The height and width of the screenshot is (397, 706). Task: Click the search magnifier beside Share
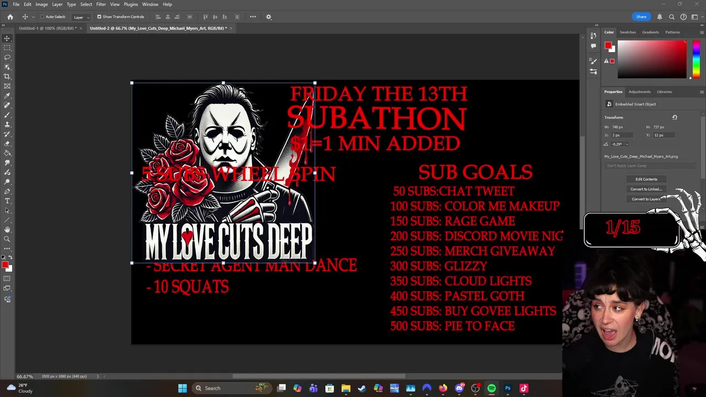(x=672, y=17)
